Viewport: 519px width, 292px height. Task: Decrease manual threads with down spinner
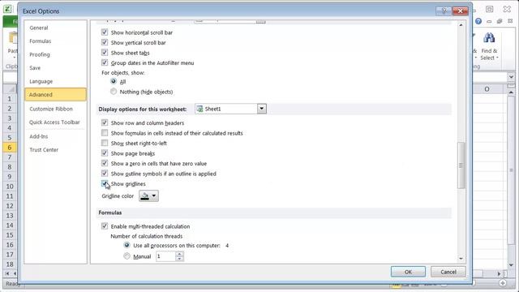[x=179, y=259]
